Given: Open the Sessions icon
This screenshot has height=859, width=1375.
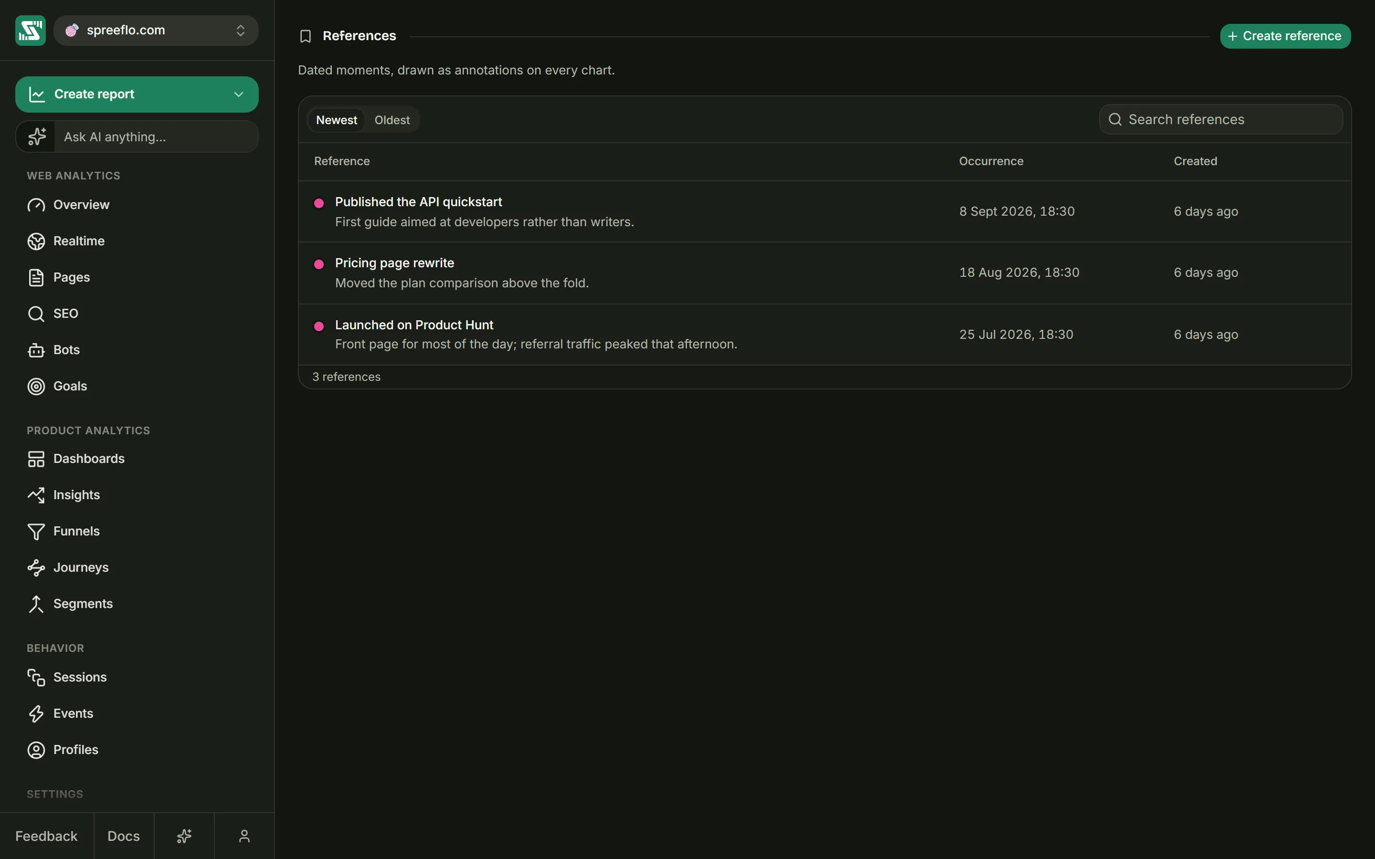Looking at the screenshot, I should 36,677.
